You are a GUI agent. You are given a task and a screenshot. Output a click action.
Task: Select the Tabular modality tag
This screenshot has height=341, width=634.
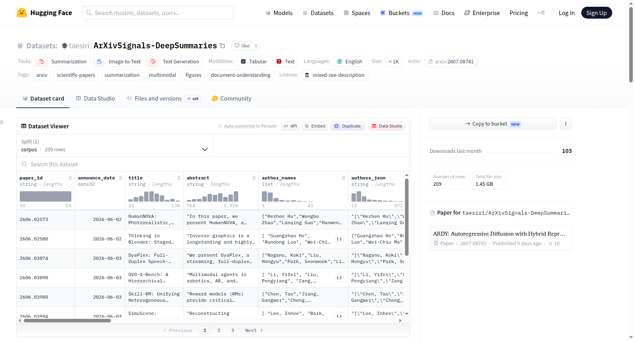tap(254, 62)
